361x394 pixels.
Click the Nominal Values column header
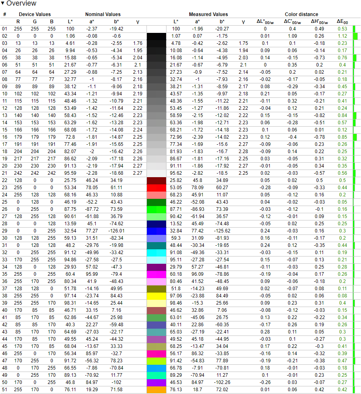click(103, 14)
